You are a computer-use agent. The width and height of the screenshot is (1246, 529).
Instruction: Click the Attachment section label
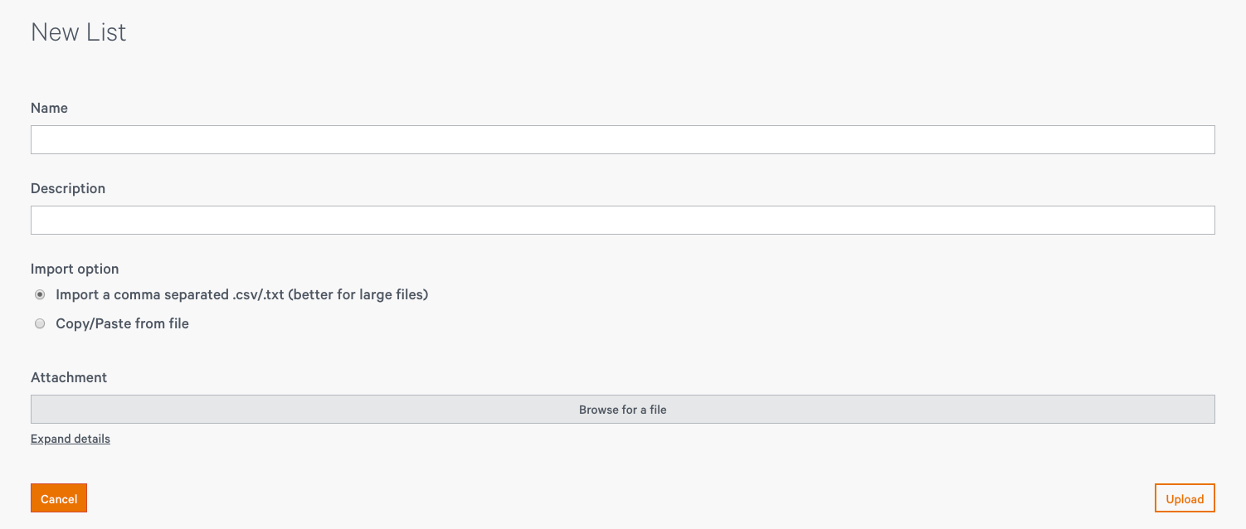coord(69,377)
